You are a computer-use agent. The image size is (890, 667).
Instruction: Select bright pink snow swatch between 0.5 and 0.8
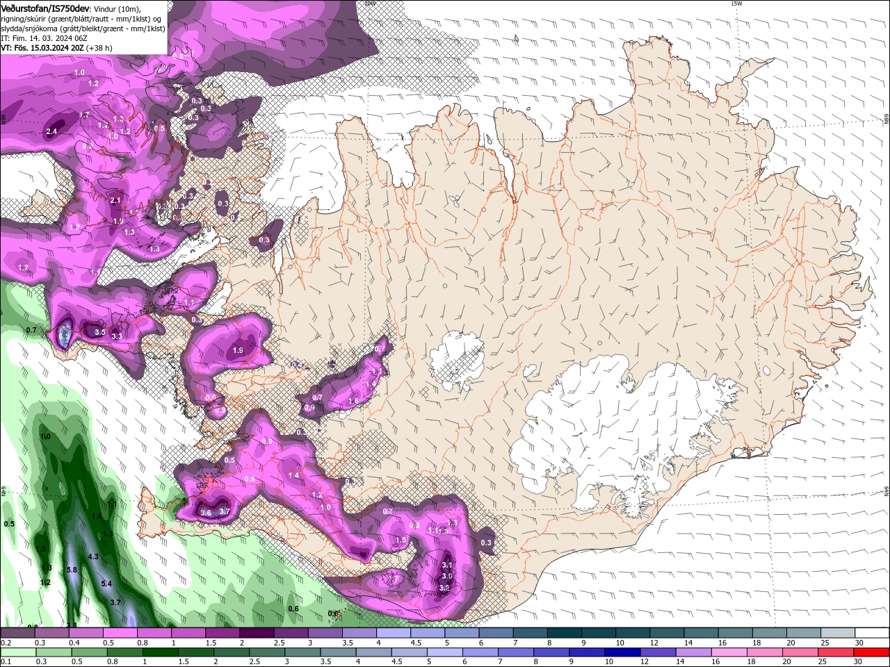click(x=120, y=633)
